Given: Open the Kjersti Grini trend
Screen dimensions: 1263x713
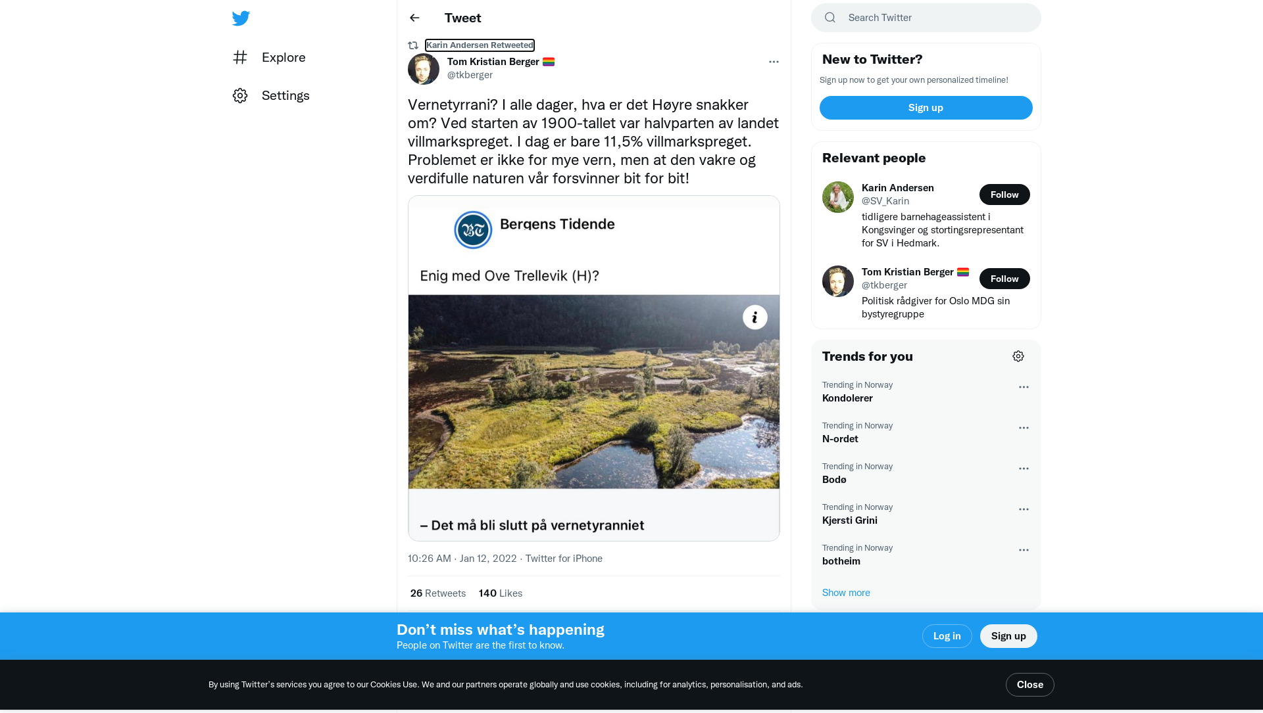Looking at the screenshot, I should coord(926,514).
